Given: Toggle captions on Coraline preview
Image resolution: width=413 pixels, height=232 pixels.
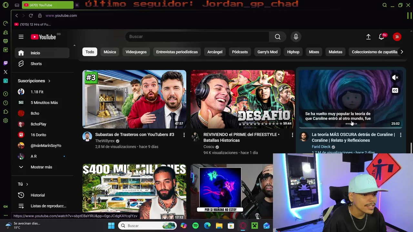Looking at the screenshot, I should [395, 91].
